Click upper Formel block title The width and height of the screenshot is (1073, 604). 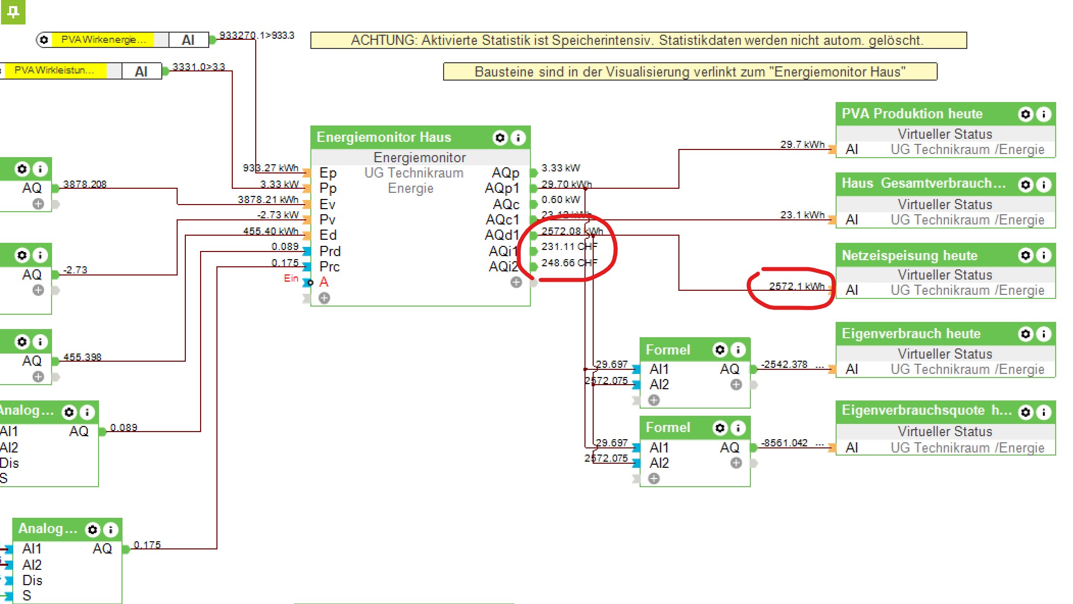coord(668,350)
